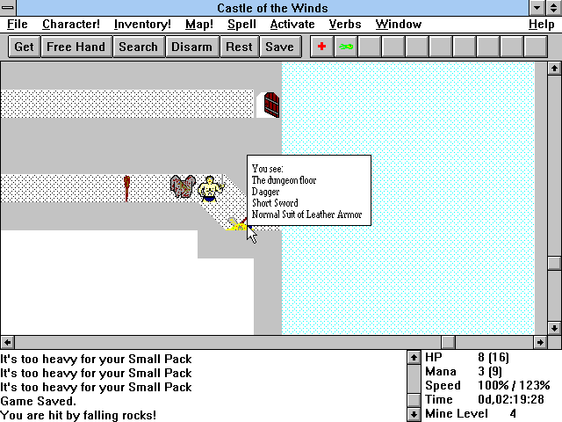562x422 pixels.
Task: Click Normal Suit of Leather Armor text
Action: pos(306,215)
